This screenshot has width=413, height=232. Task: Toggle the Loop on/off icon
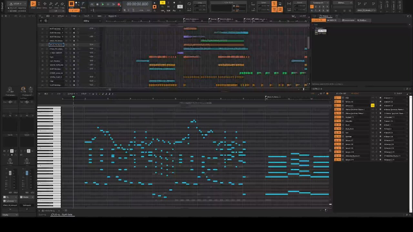coord(189,4)
